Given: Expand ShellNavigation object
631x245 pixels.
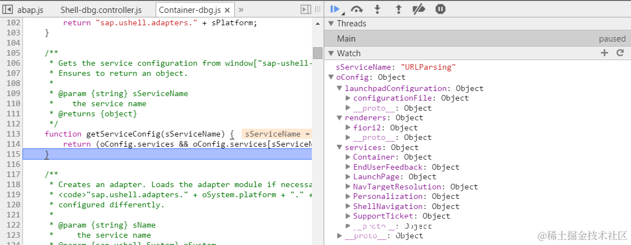Looking at the screenshot, I should 348,206.
